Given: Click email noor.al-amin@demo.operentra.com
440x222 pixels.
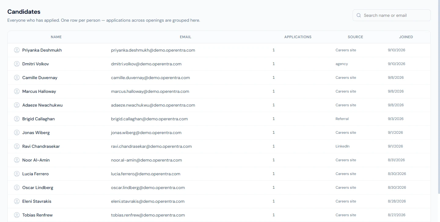Looking at the screenshot, I should [x=146, y=160].
